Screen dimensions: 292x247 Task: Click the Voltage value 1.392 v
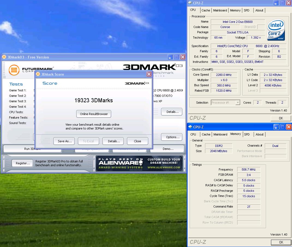[x=256, y=38]
